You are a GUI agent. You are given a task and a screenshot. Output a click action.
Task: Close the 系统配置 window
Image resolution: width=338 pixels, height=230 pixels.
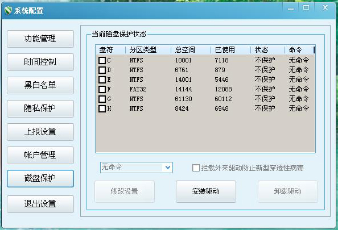(325, 8)
